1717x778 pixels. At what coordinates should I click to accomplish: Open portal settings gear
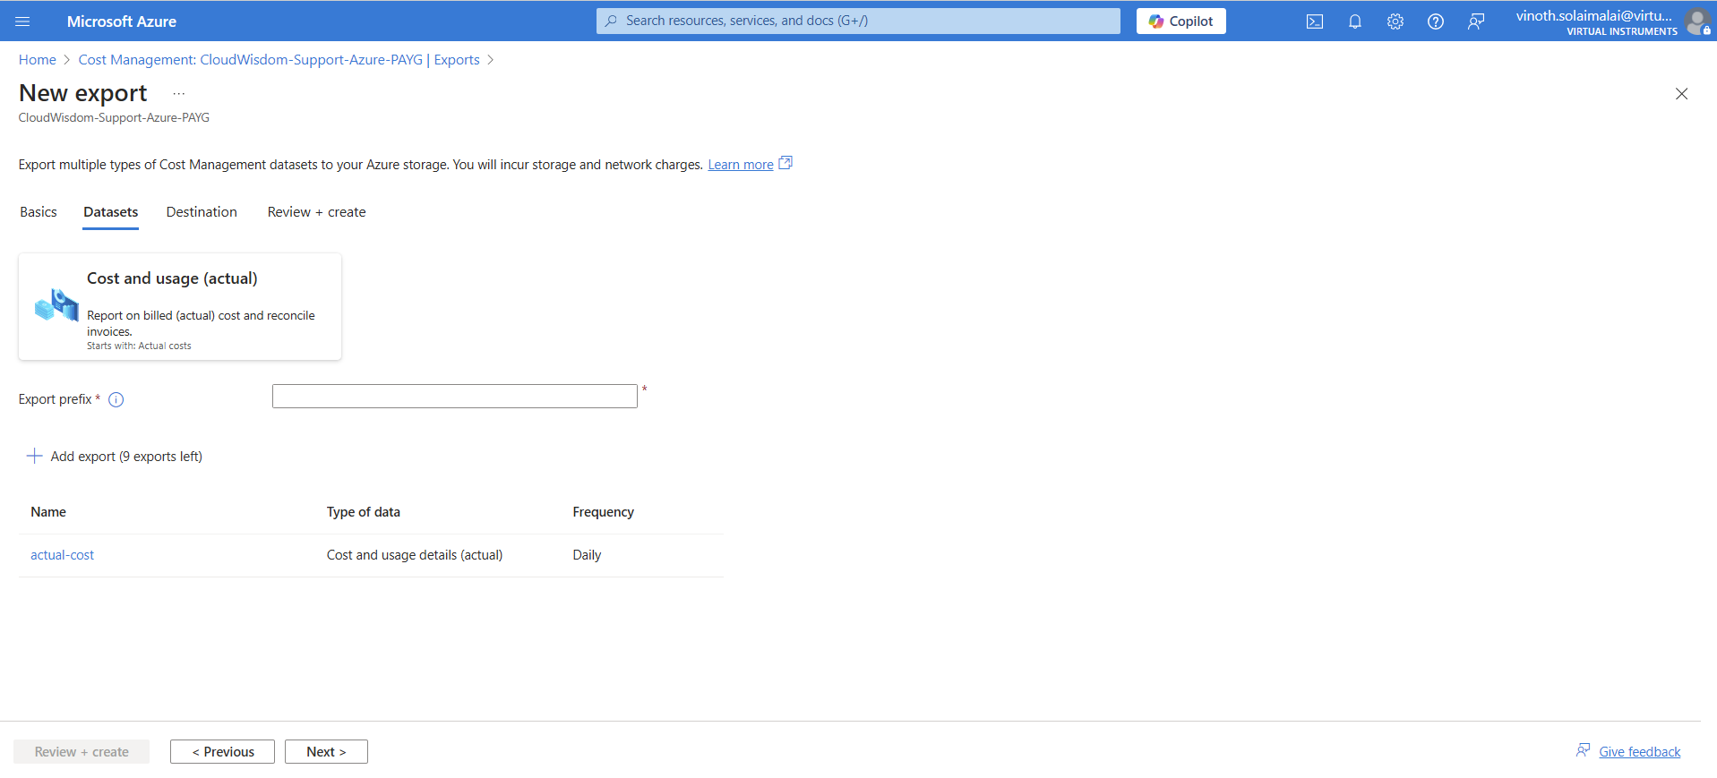coord(1395,21)
